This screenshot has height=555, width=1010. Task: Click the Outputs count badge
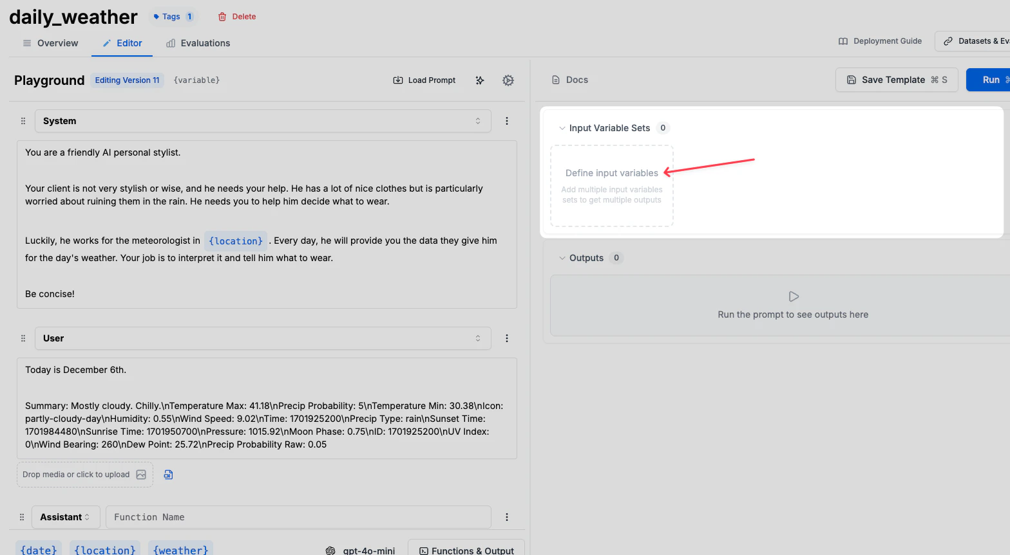point(616,258)
